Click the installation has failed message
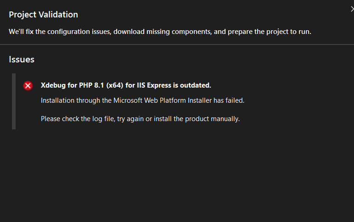Screen dimensions: 354x222 click(142, 100)
